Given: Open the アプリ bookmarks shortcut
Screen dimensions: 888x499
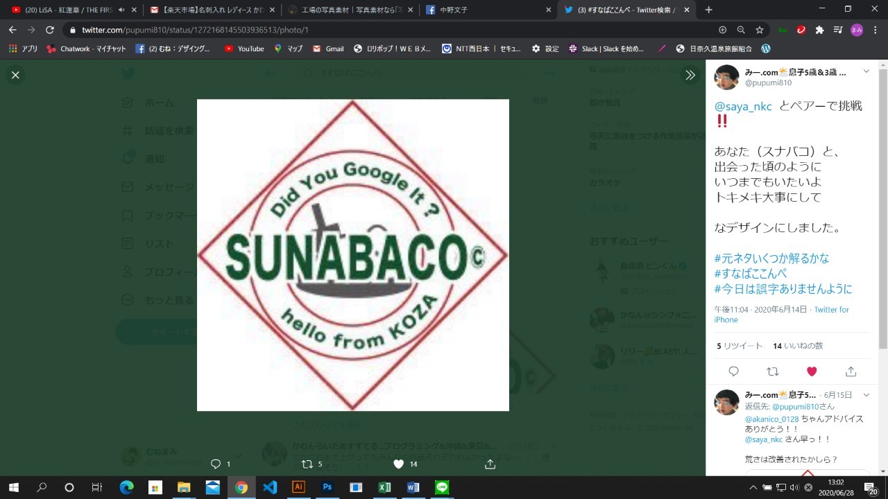Looking at the screenshot, I should click(x=23, y=49).
